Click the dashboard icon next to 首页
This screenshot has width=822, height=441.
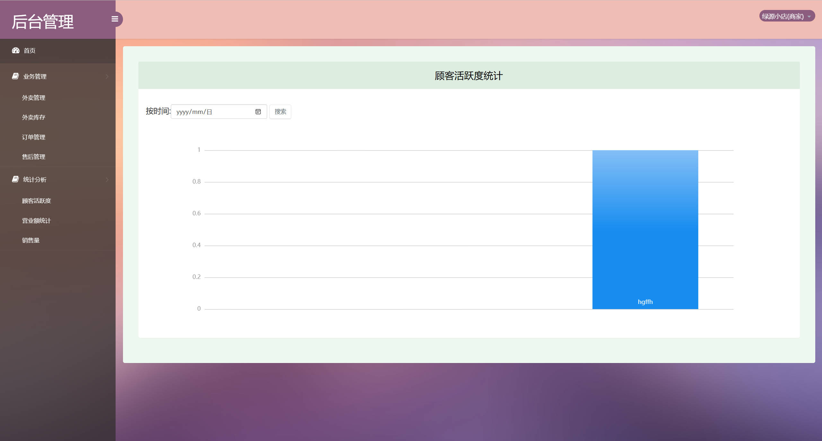click(16, 50)
